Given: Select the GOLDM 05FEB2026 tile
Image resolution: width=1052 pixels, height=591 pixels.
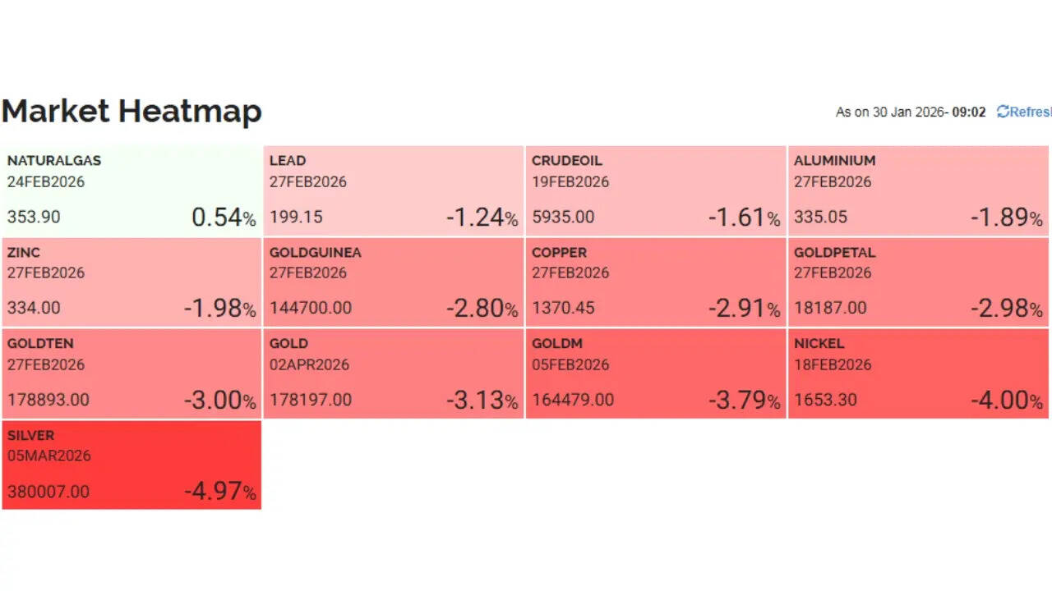Looking at the screenshot, I should click(x=655, y=374).
